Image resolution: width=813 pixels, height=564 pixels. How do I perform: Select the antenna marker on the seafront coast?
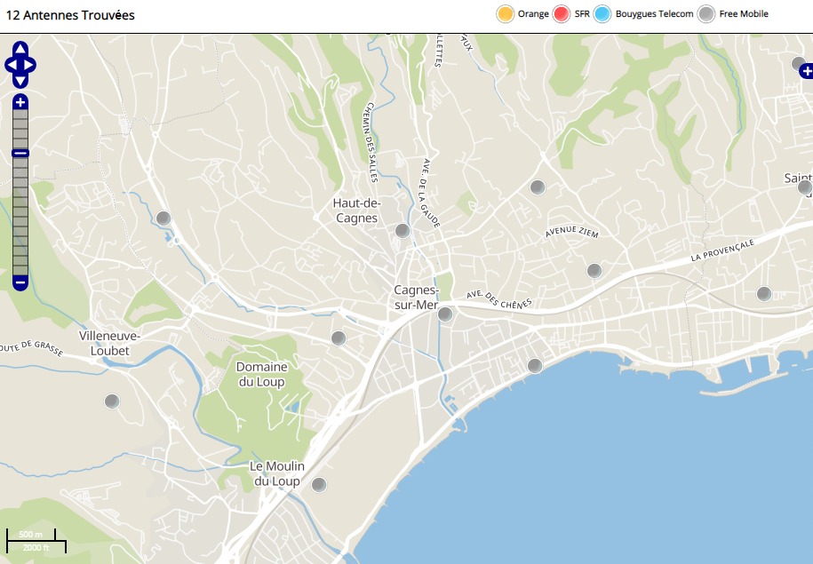(535, 366)
